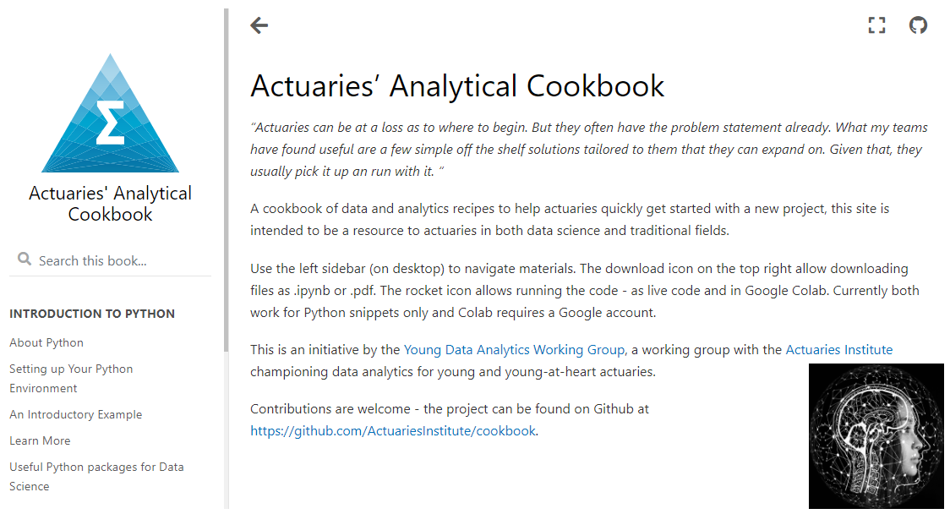
Task: Open the About Python page
Action: point(46,342)
